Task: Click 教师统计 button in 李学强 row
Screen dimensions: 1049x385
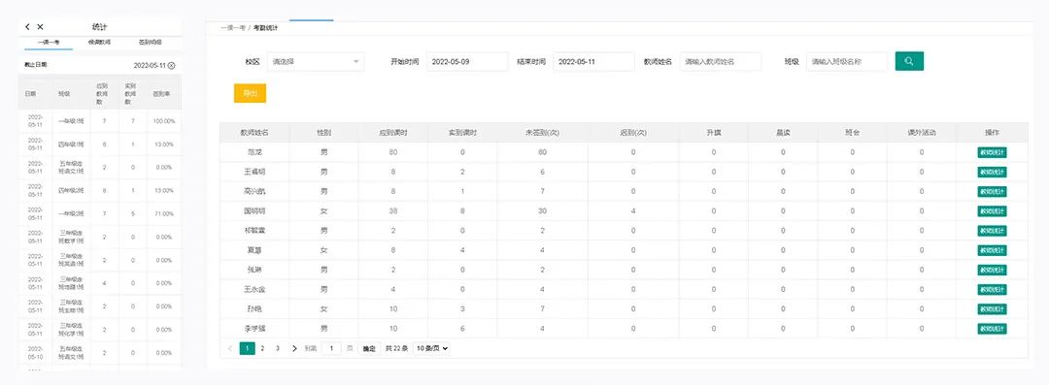Action: click(992, 329)
